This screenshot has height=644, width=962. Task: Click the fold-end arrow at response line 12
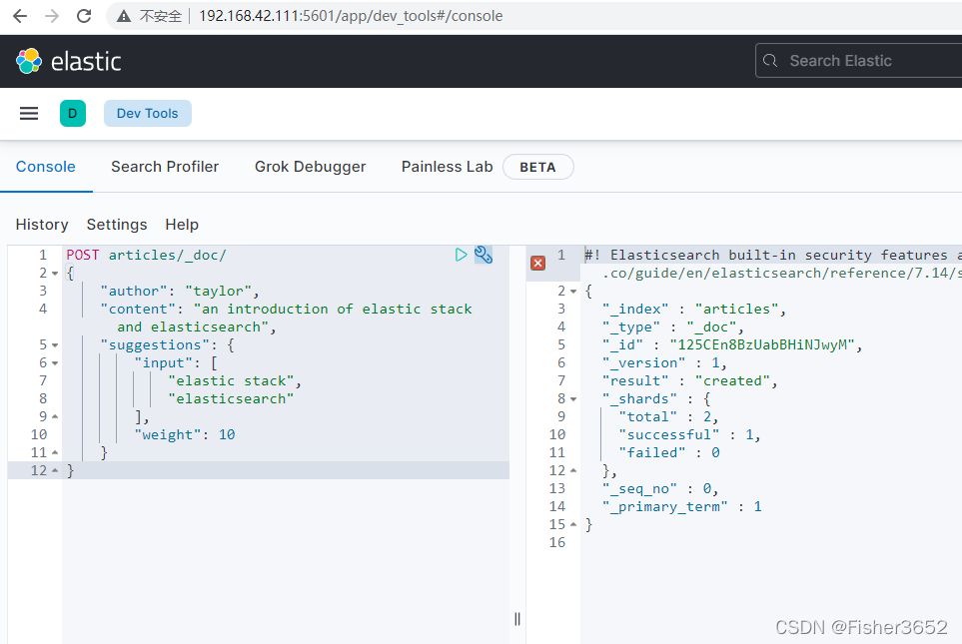coord(573,471)
